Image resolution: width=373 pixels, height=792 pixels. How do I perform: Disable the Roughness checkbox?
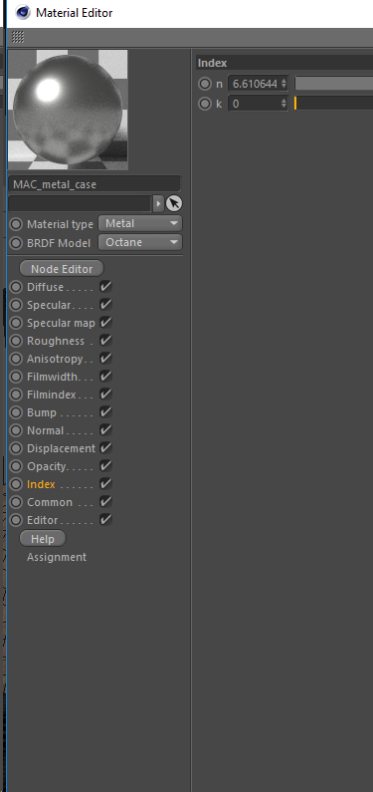coord(105,341)
